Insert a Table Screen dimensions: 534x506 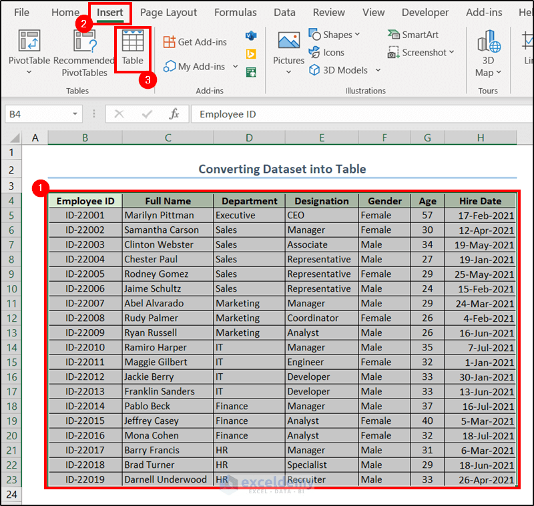coord(132,47)
